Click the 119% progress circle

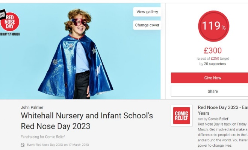213,26
